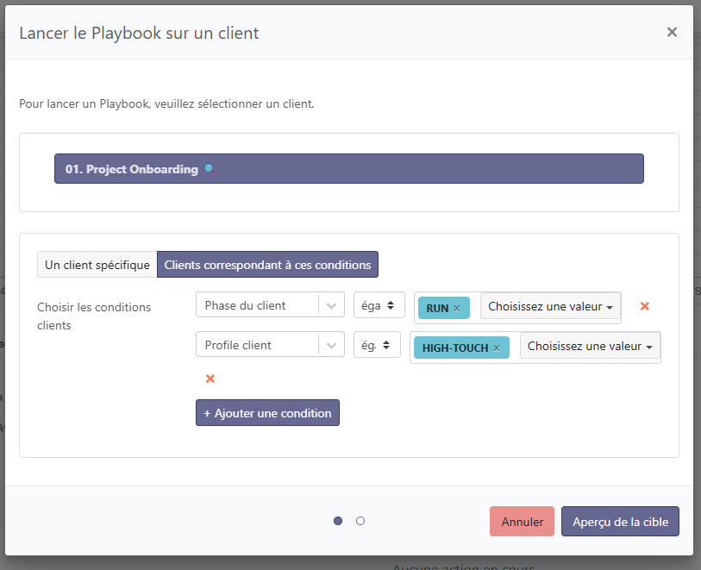Delete the Profile client condition
The width and height of the screenshot is (701, 570).
tap(210, 379)
